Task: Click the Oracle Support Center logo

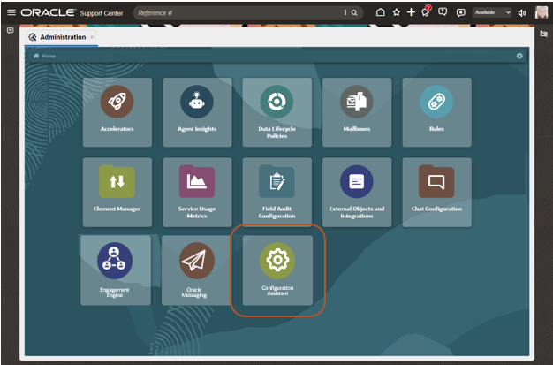Action: pos(72,12)
